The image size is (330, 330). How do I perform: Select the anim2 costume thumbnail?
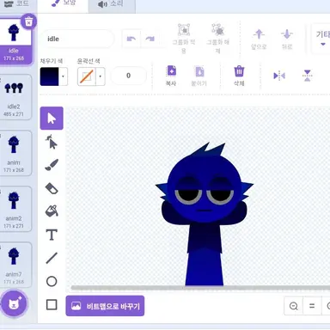tap(15, 209)
